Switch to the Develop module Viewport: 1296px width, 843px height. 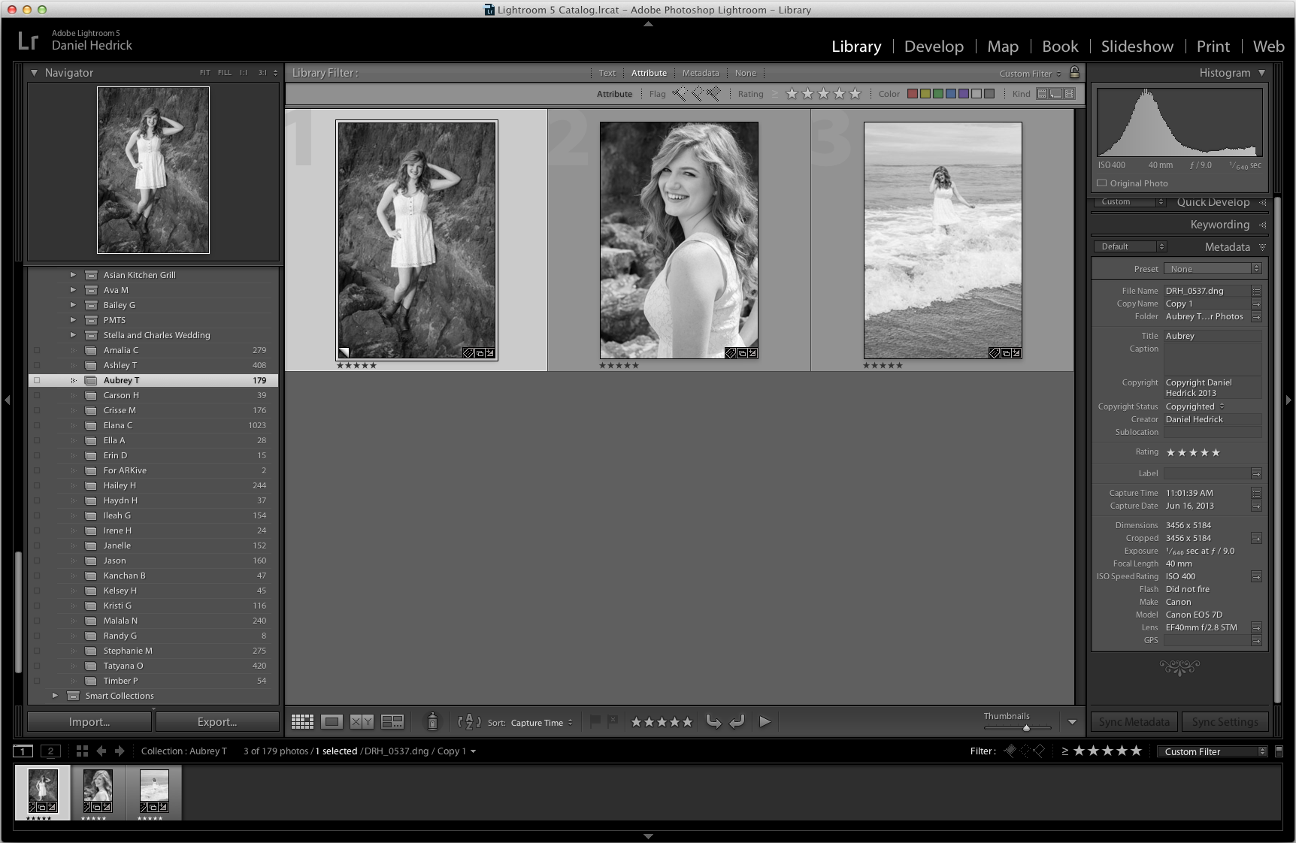(x=934, y=47)
